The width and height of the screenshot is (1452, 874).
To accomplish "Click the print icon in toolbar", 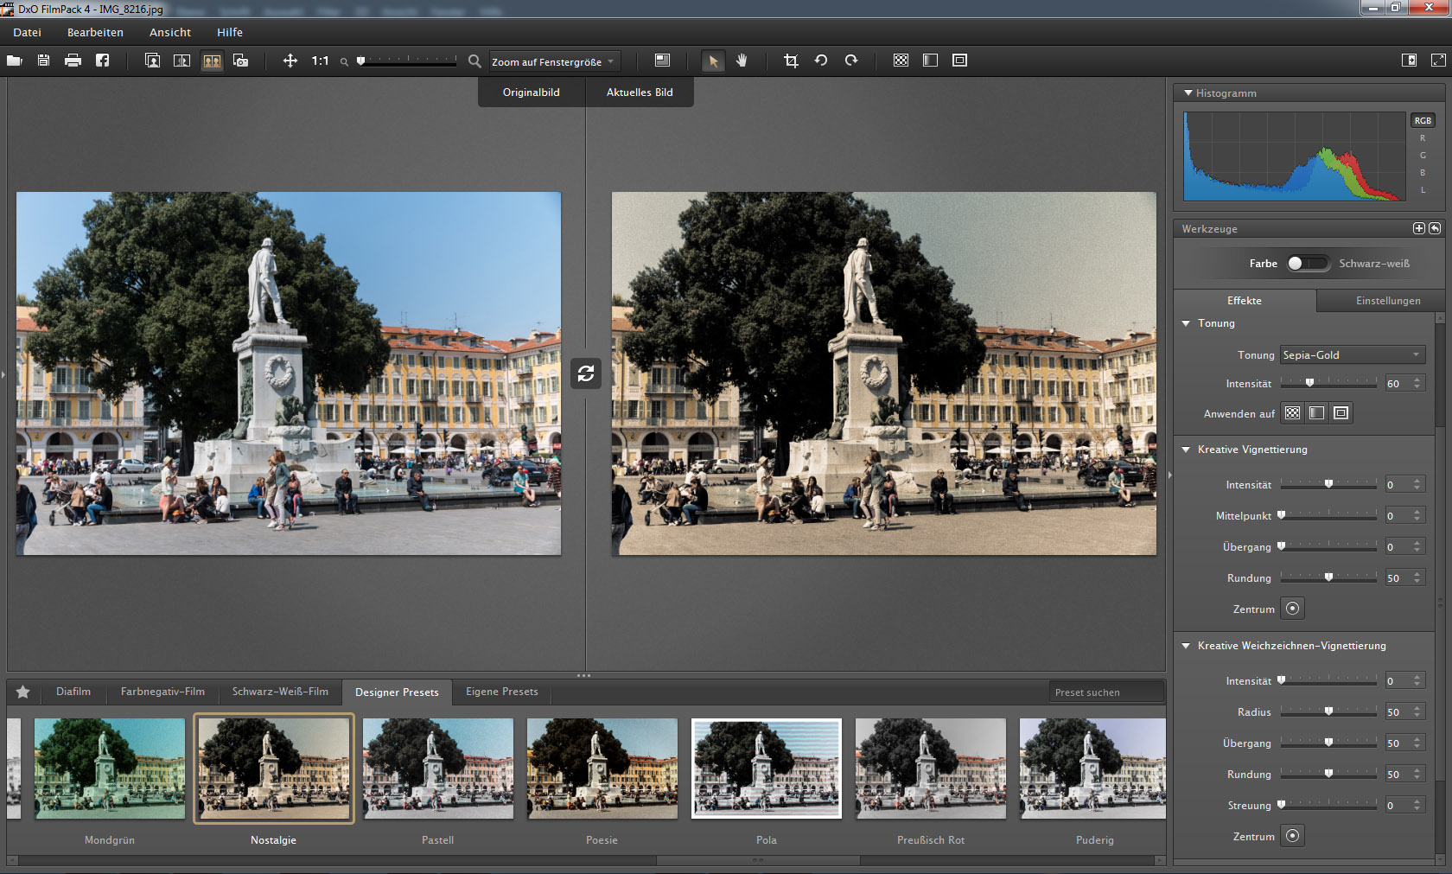I will [73, 61].
